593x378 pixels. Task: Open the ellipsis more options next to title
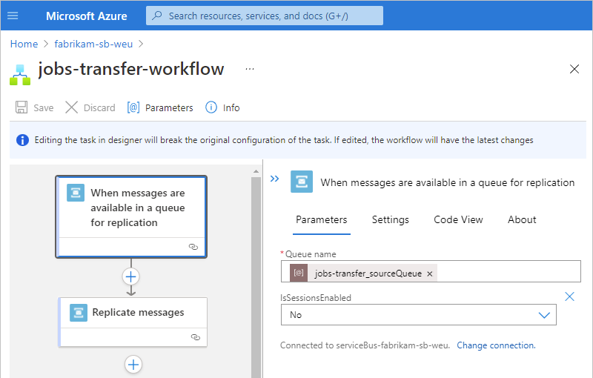250,69
